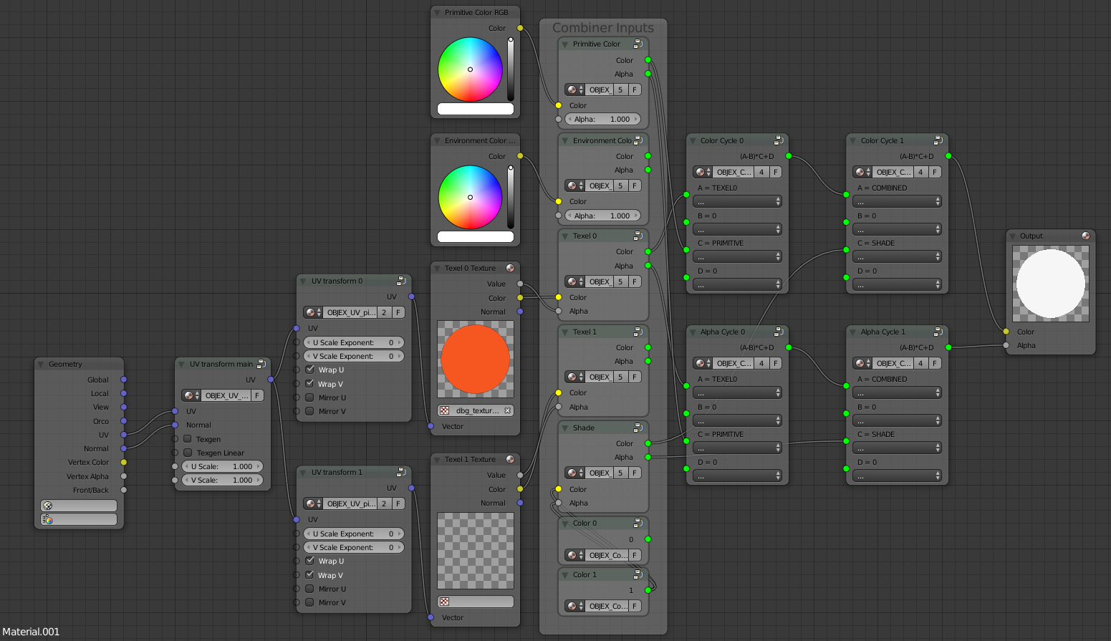
Task: Click the node group icon on the Primitive Color header
Action: click(x=637, y=44)
